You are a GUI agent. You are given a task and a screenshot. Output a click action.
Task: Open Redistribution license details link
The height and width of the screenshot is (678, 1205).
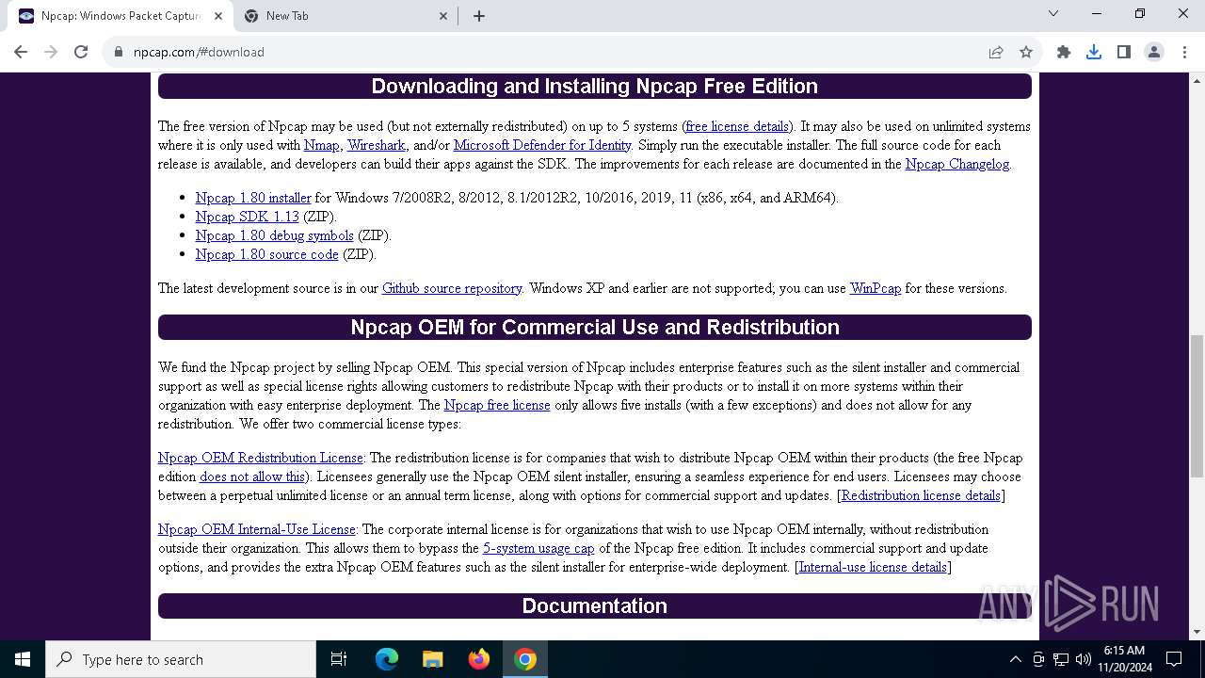point(921,495)
